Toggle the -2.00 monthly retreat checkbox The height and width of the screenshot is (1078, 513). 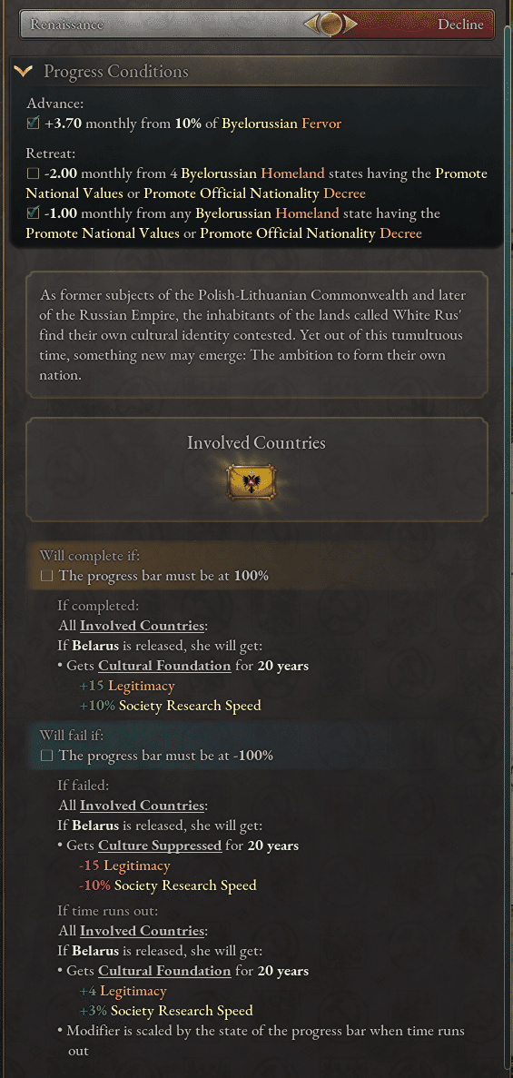(33, 174)
